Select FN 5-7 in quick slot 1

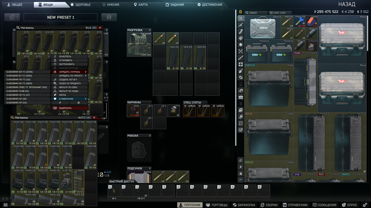[x=141, y=191]
